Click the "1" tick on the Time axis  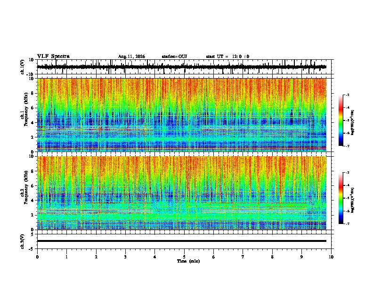point(66,256)
